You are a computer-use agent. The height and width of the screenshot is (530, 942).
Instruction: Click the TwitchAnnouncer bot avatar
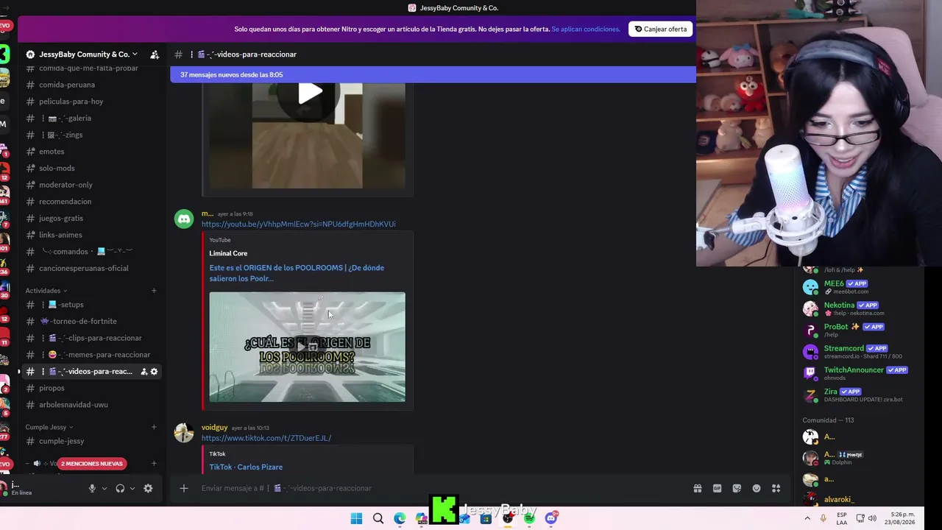click(x=810, y=373)
